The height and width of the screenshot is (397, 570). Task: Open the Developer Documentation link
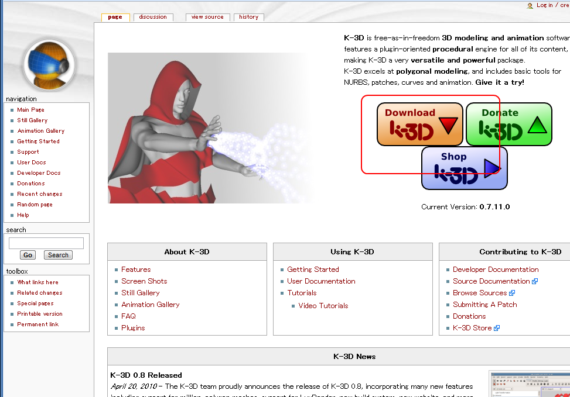pyautogui.click(x=496, y=270)
